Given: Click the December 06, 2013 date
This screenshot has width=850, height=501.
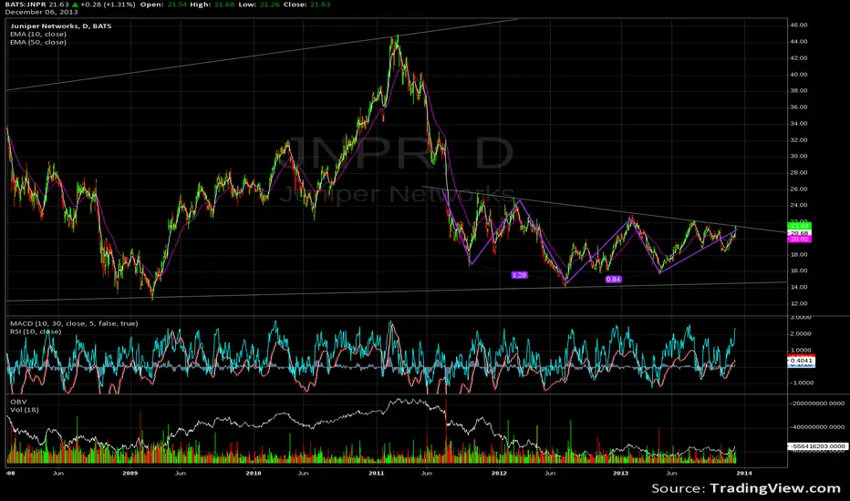Looking at the screenshot, I should coord(42,11).
